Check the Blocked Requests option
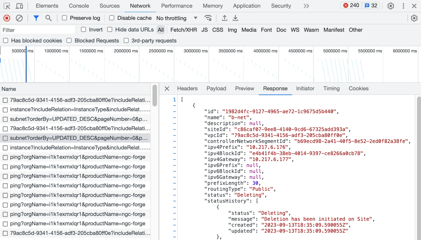The width and height of the screenshot is (421, 240). [x=69, y=40]
